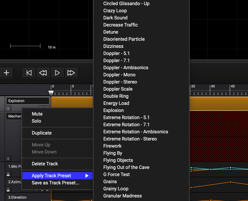Click the right-arrow navigation button below the Azimuth lane

click(48, 191)
